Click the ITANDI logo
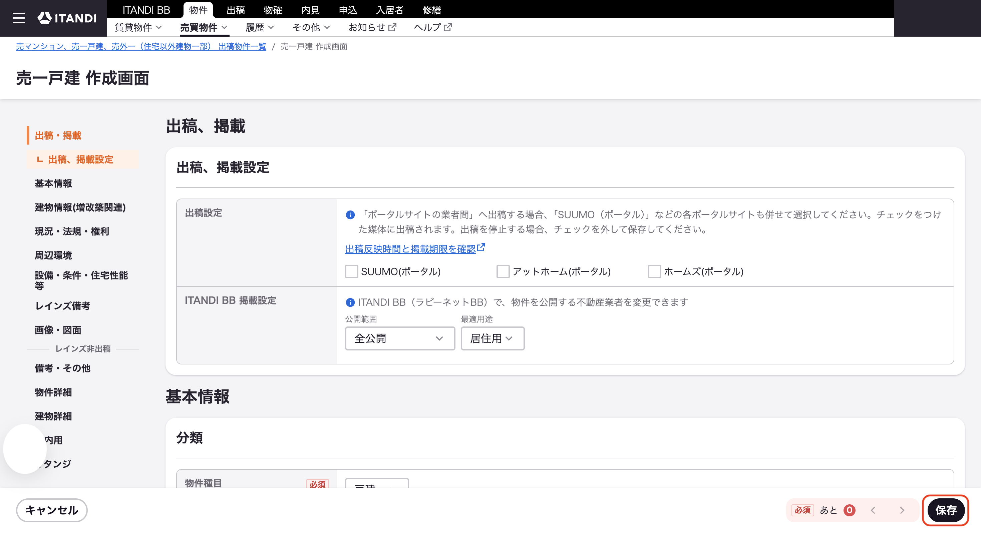 pyautogui.click(x=67, y=18)
